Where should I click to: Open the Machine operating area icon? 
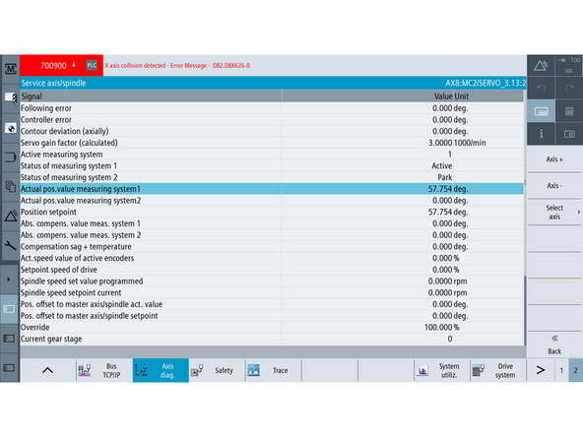pyautogui.click(x=10, y=69)
